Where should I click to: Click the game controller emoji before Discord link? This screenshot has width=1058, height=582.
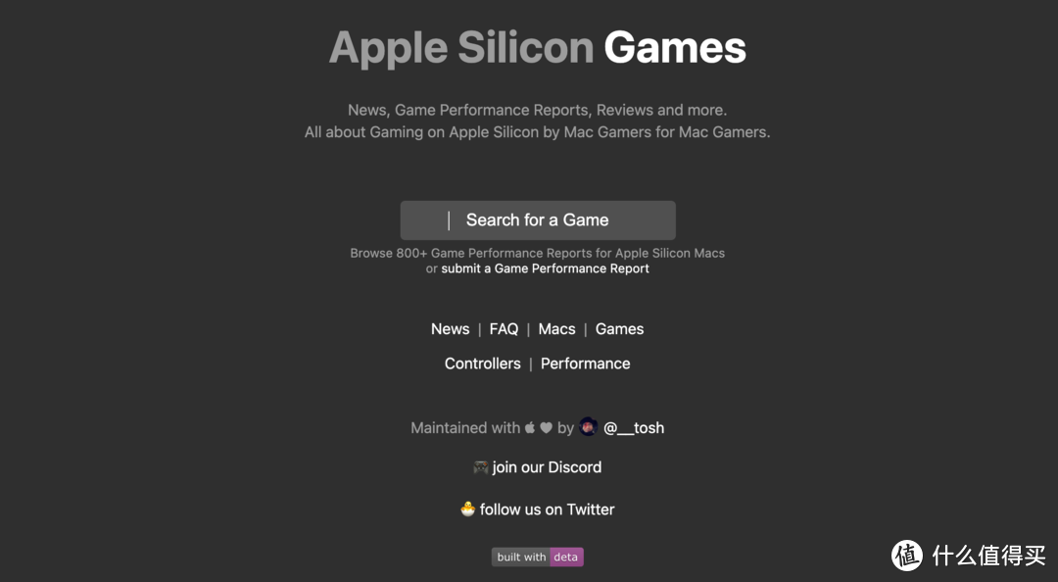click(x=479, y=467)
